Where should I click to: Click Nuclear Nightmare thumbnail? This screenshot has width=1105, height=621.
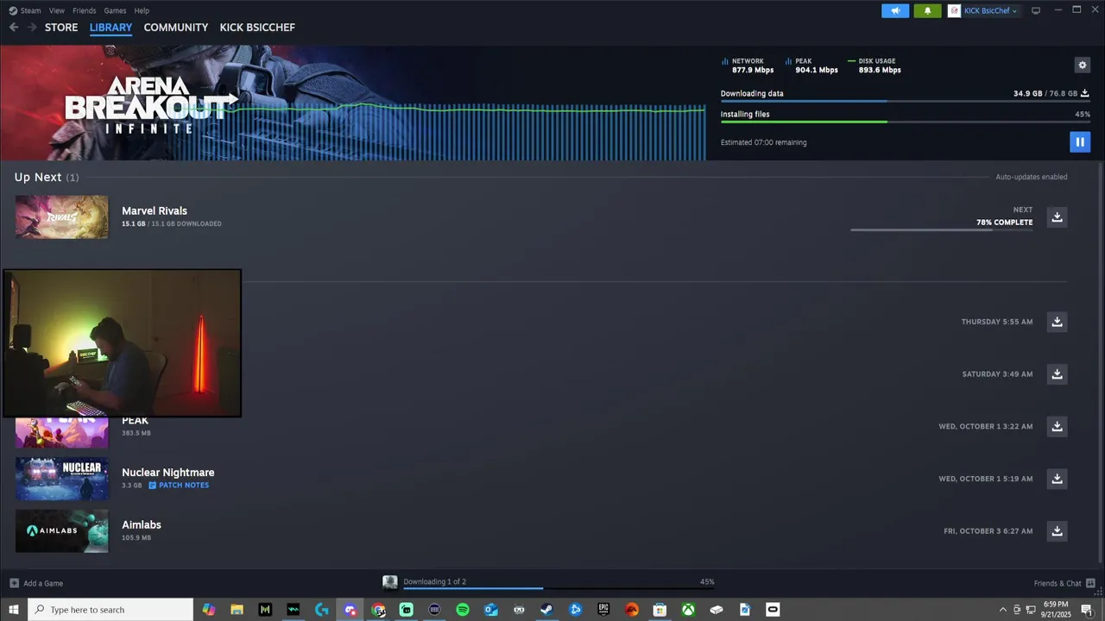pos(62,479)
